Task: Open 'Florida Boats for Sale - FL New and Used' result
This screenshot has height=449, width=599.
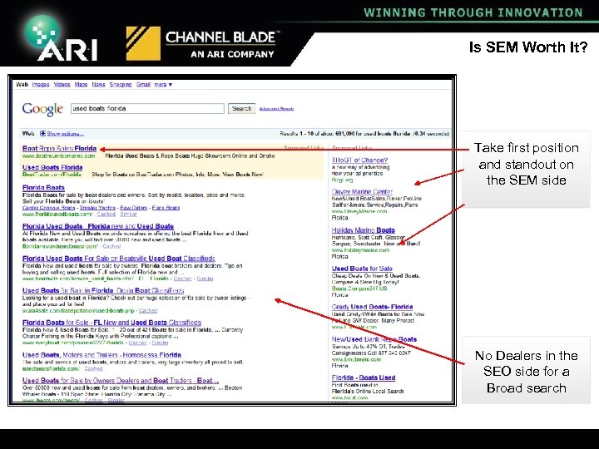Action: [111, 323]
